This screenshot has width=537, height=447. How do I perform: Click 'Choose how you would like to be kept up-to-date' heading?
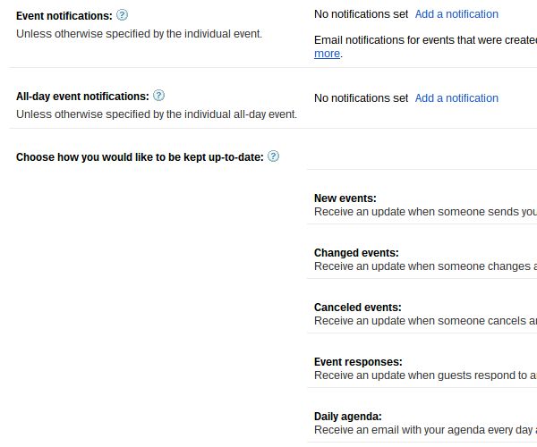[x=140, y=157]
